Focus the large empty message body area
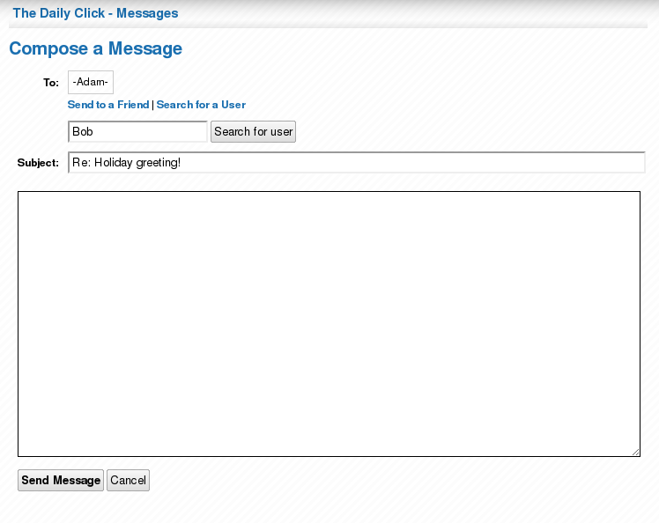Viewport: 659px width, 523px height. [329, 324]
